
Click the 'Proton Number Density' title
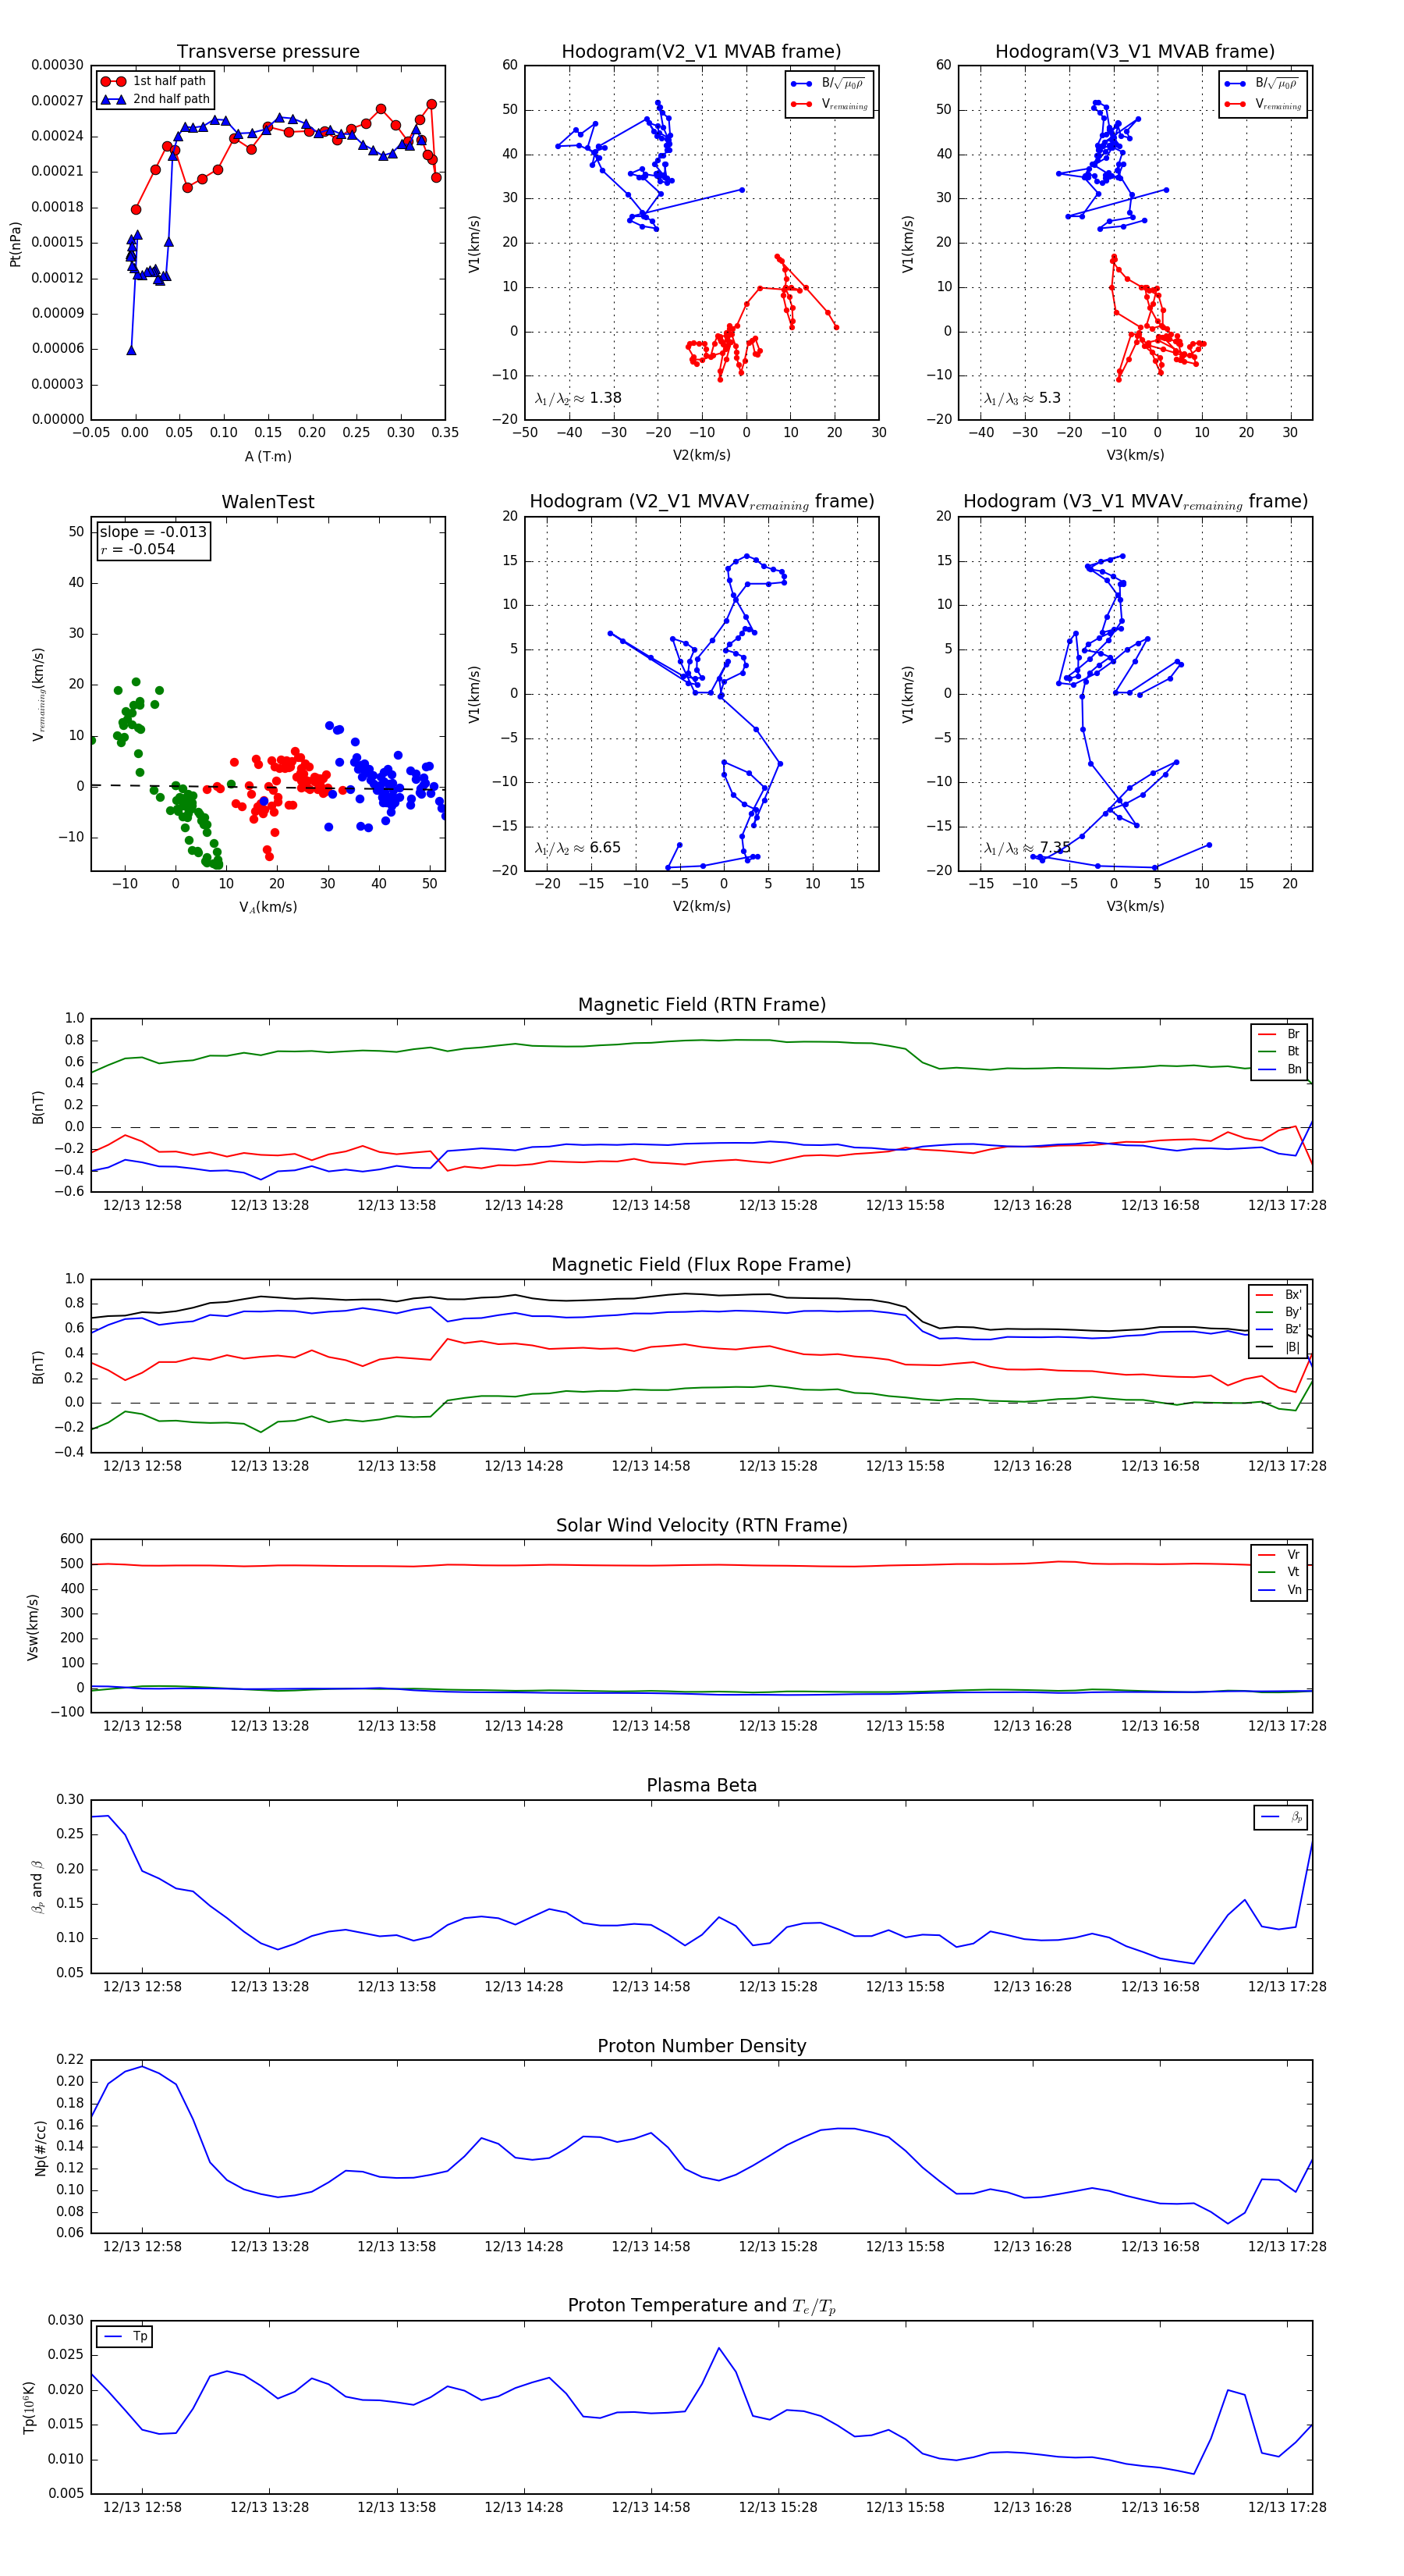701,2046
